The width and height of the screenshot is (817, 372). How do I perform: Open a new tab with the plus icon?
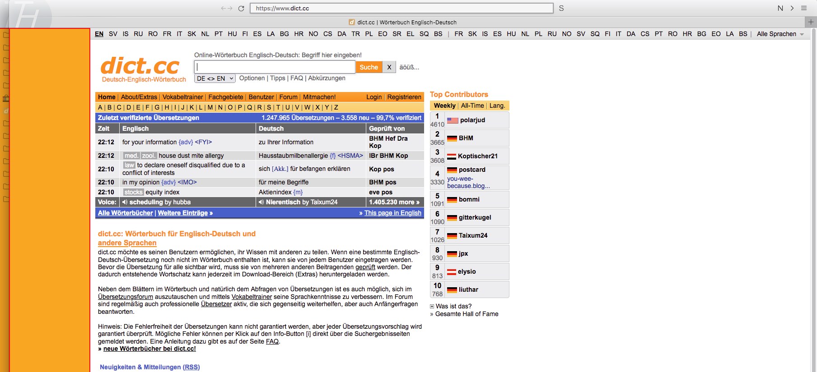(x=811, y=22)
